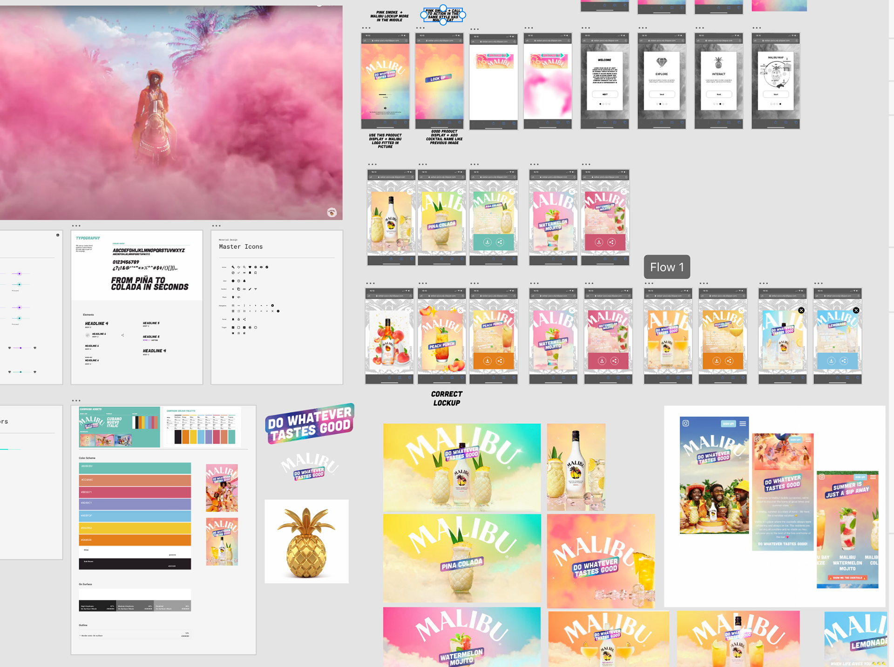Select the Dark Brown swatch in Color Scheme
Viewport: 894px width, 667px height.
click(x=135, y=564)
